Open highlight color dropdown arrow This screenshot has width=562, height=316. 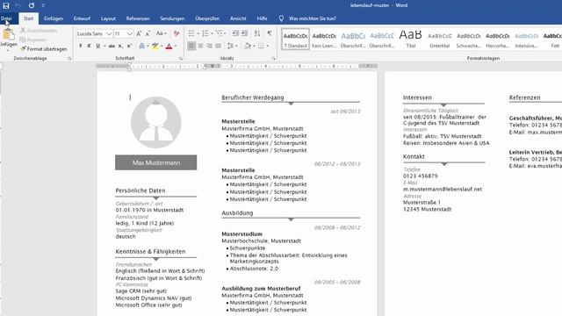pos(162,46)
